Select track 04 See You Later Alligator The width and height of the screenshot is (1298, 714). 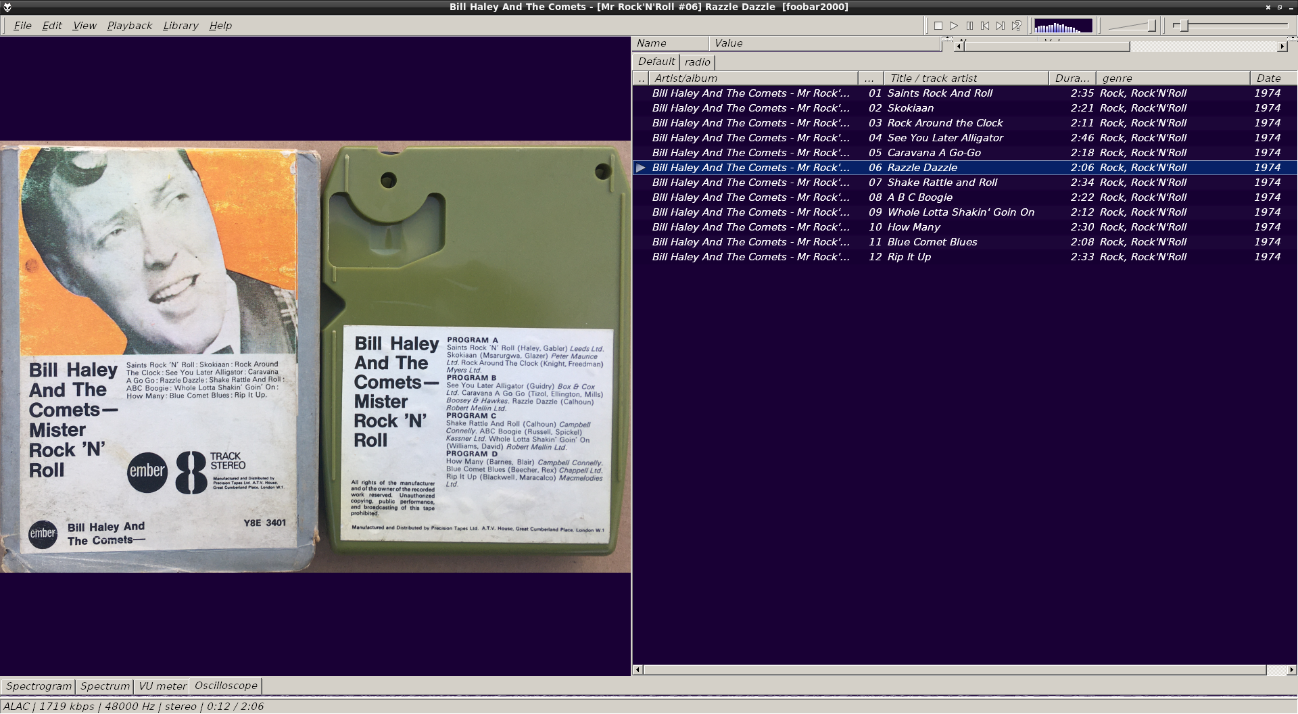965,138
